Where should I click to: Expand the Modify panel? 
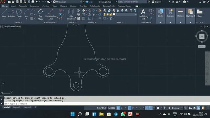[92, 23]
